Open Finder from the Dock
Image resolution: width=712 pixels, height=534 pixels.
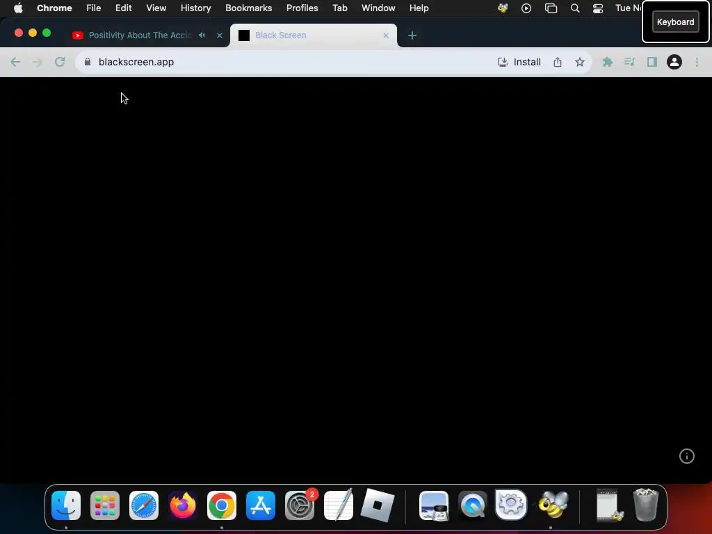(66, 505)
